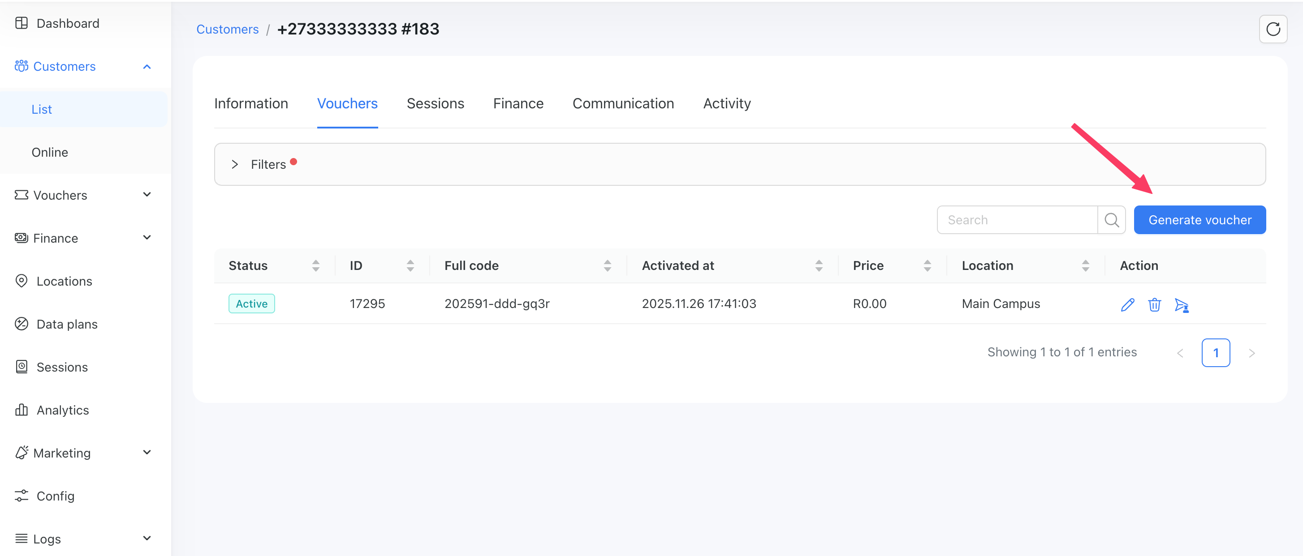Click the send voucher icon in Action column

[x=1181, y=305]
